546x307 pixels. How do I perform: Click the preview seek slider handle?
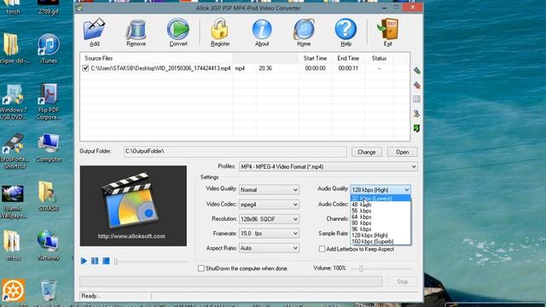point(116,261)
